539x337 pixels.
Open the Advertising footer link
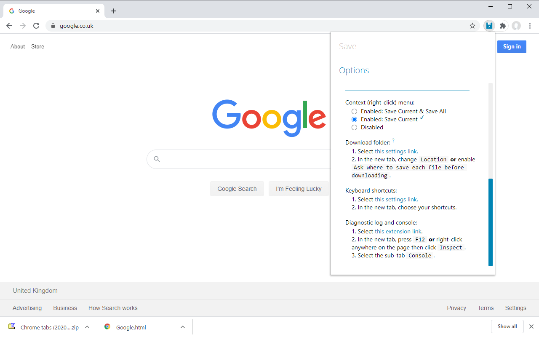coord(27,308)
